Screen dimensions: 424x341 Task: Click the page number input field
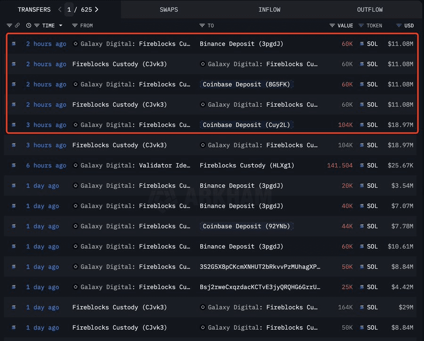(69, 9)
